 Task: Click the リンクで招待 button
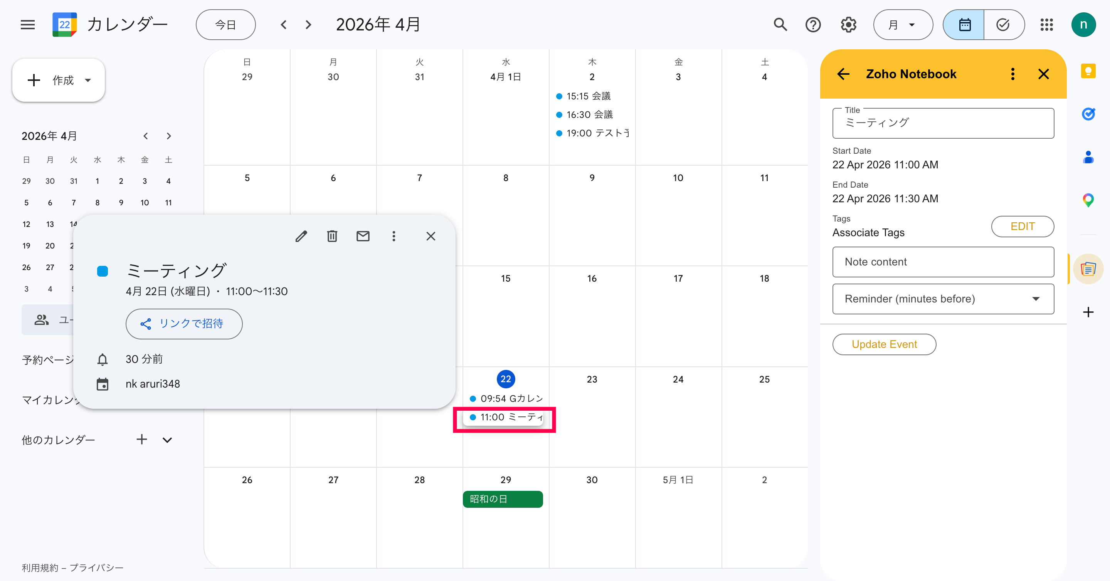pyautogui.click(x=184, y=324)
